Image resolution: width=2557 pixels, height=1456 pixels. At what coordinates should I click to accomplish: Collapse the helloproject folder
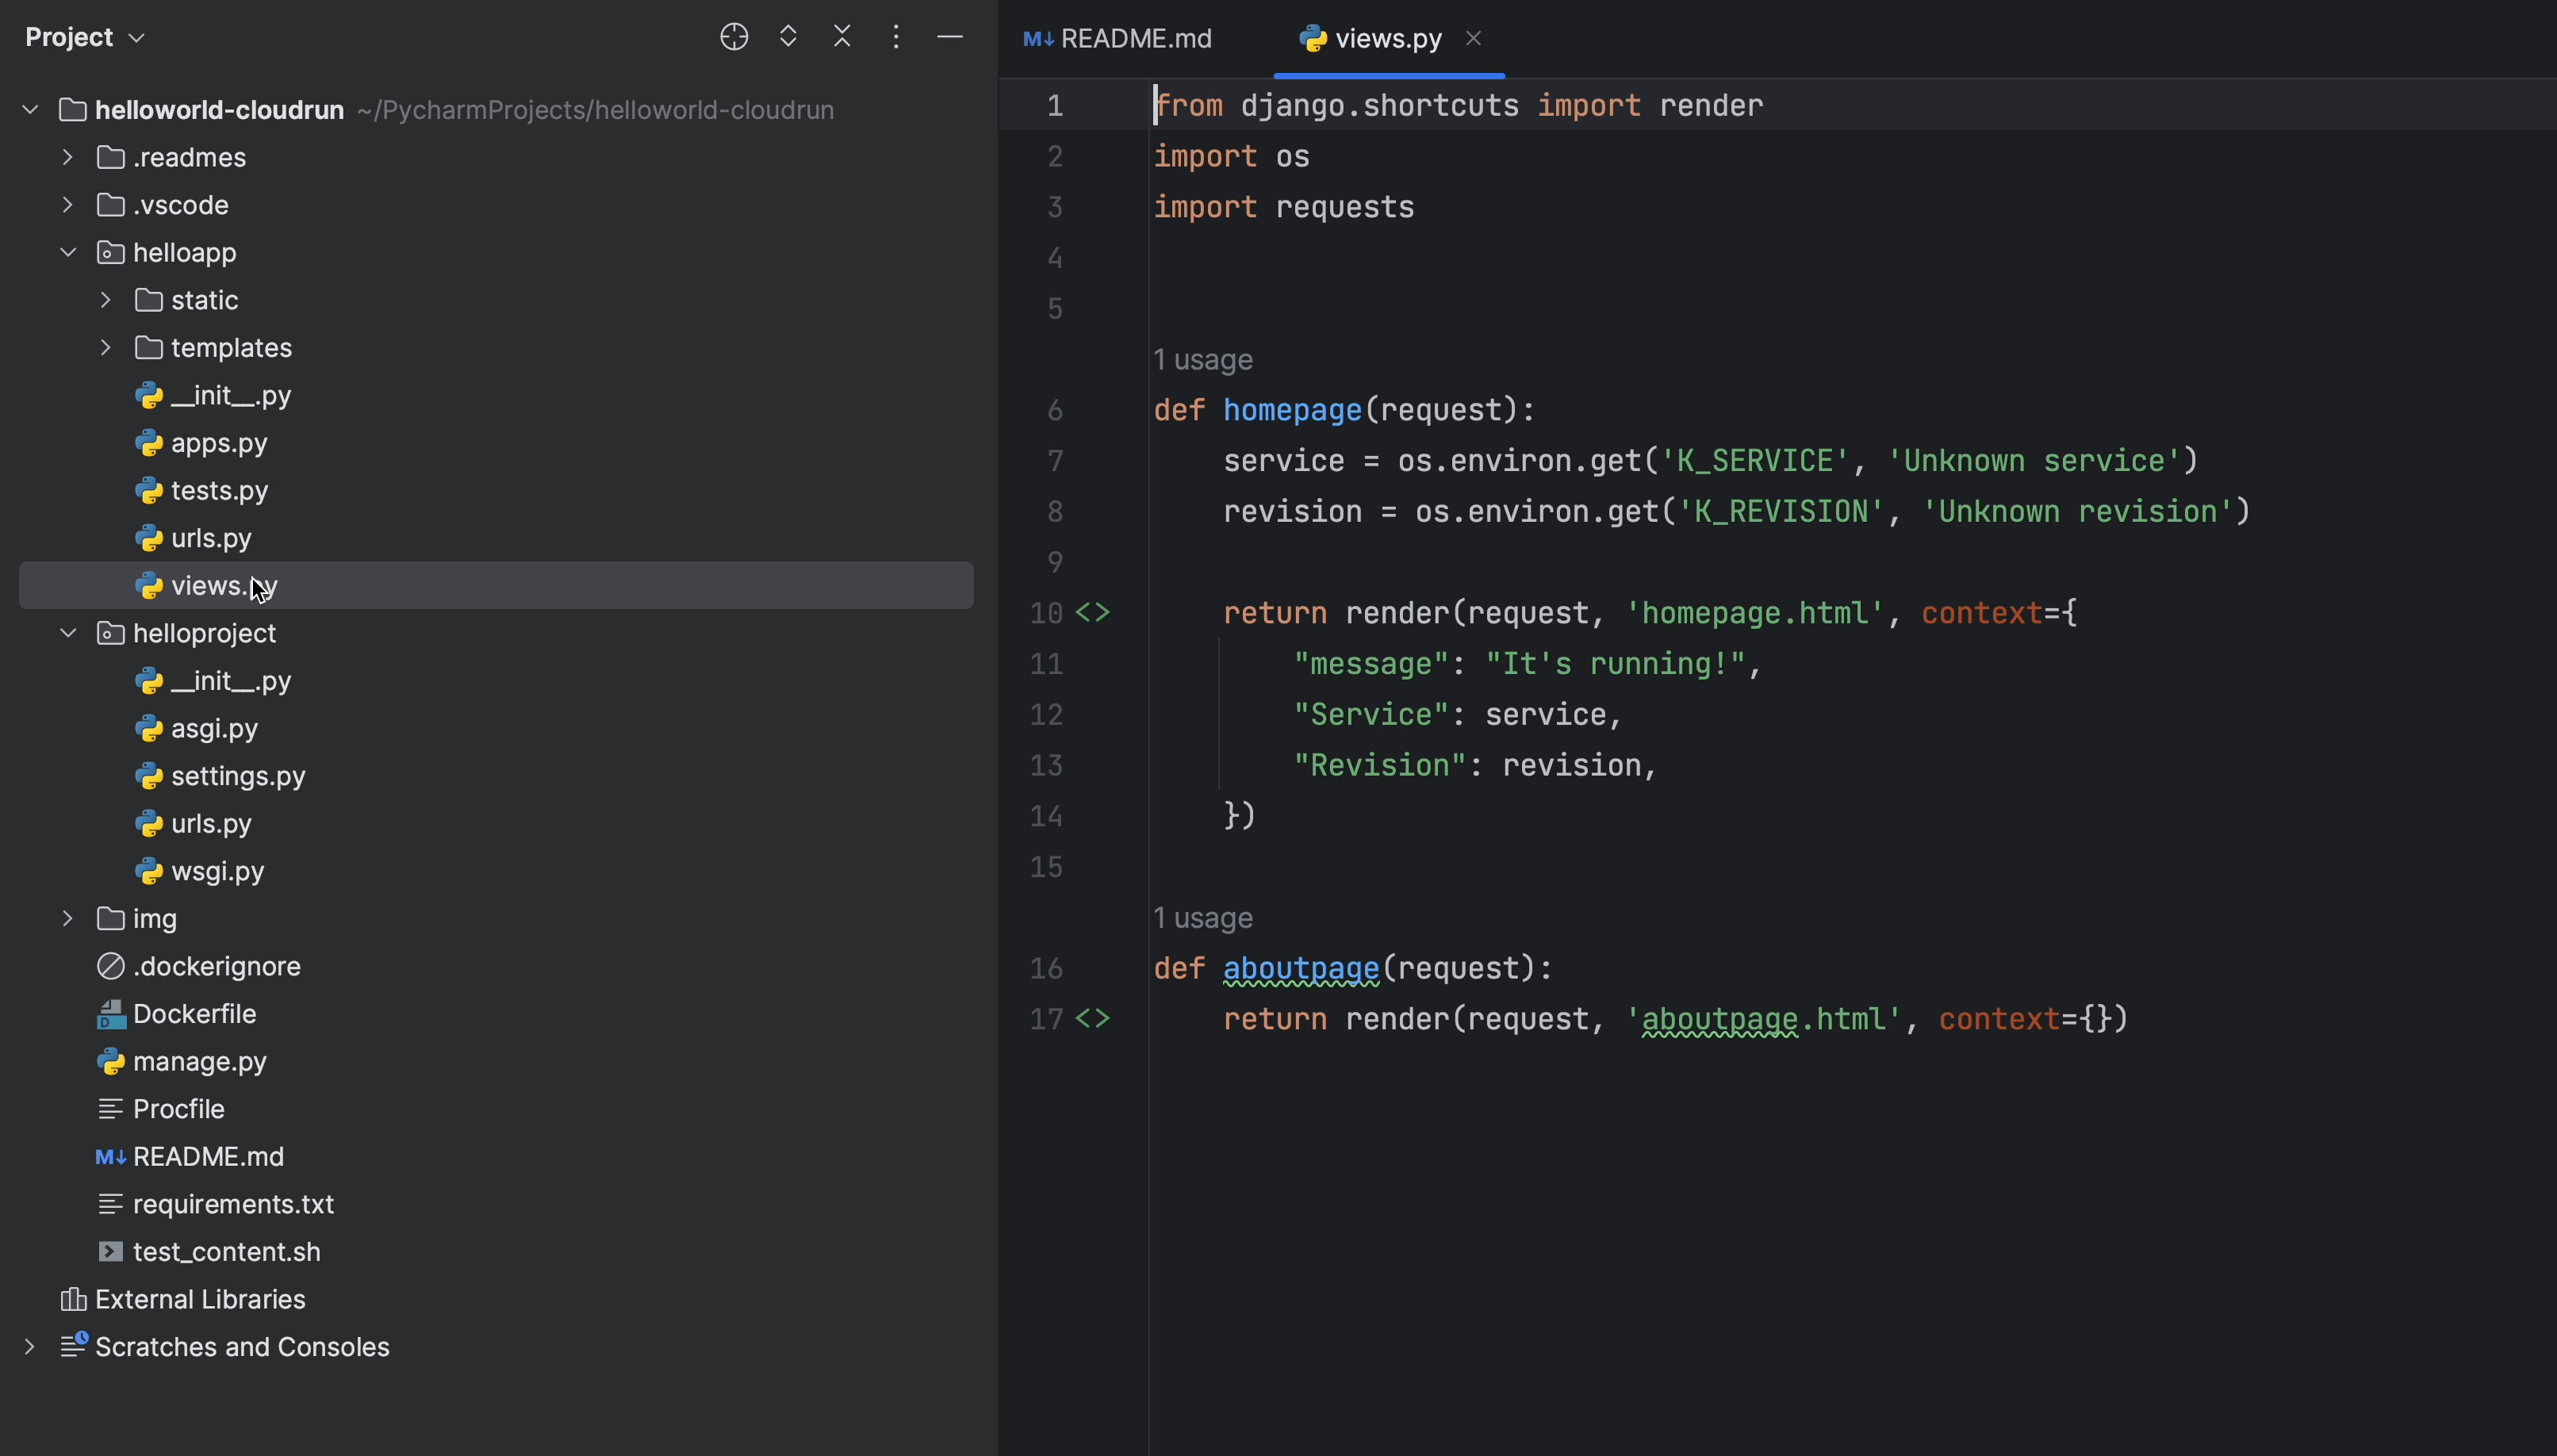[68, 633]
